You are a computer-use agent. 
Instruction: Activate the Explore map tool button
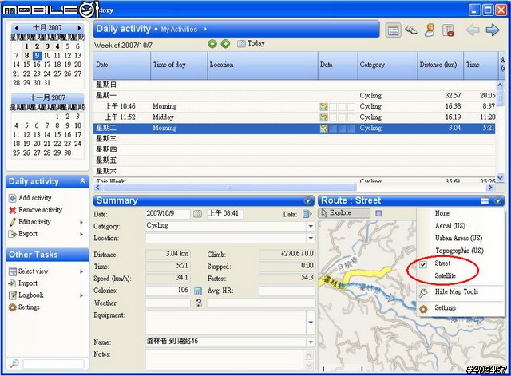click(344, 213)
